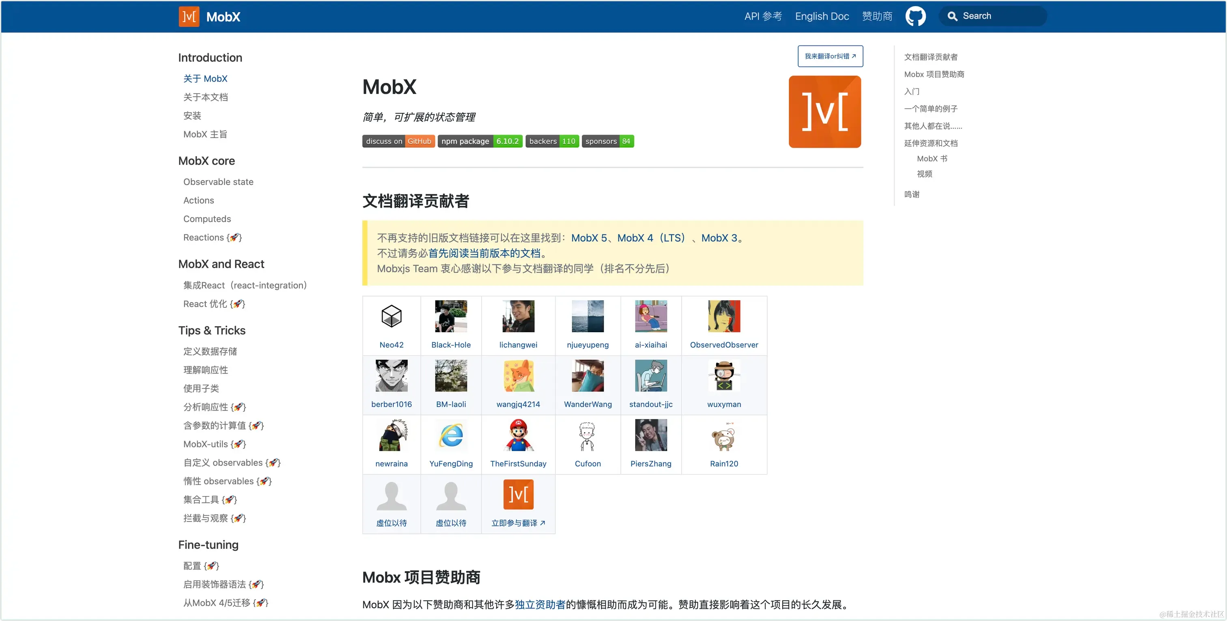
Task: Open 启用装饰器语法 sidebar page
Action: [224, 584]
